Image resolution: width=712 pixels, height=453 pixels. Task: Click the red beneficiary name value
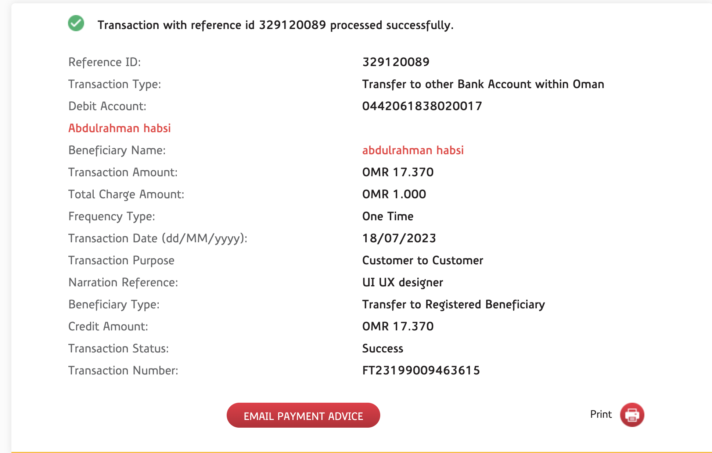[413, 150]
